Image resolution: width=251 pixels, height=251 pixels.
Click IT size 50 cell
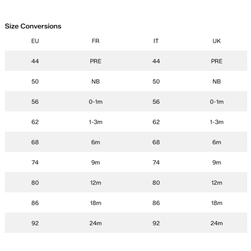tap(156, 81)
